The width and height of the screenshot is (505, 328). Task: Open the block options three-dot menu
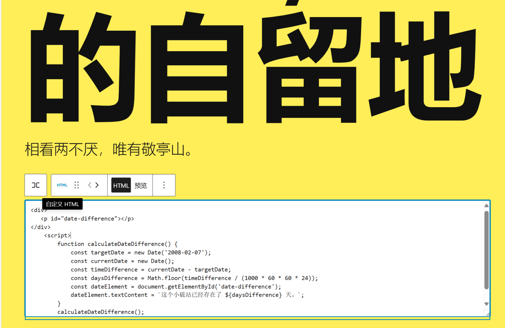pyautogui.click(x=164, y=185)
